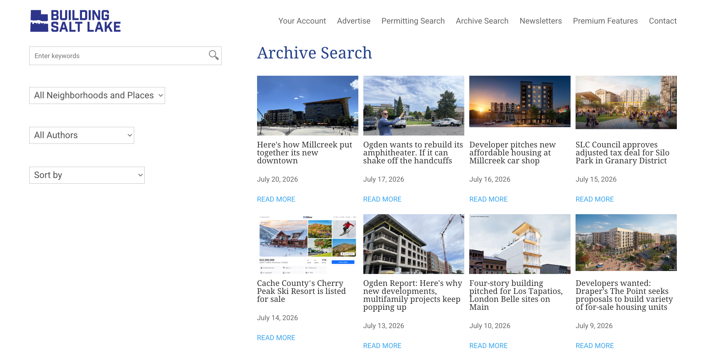Open headline 'Four-story building pitched for Los Tapatios'

click(x=516, y=295)
